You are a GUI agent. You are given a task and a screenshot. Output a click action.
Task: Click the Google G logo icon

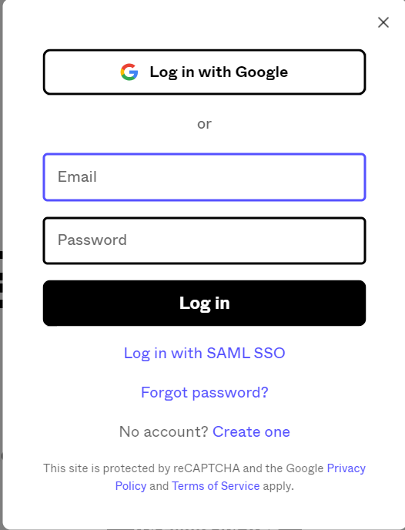point(129,72)
